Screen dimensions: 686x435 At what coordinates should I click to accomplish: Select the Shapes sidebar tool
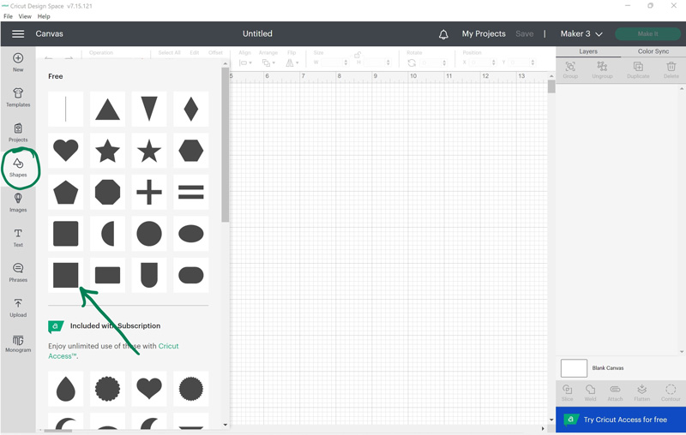click(x=18, y=168)
